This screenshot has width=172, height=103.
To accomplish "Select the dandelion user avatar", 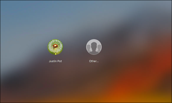I will pos(55,47).
